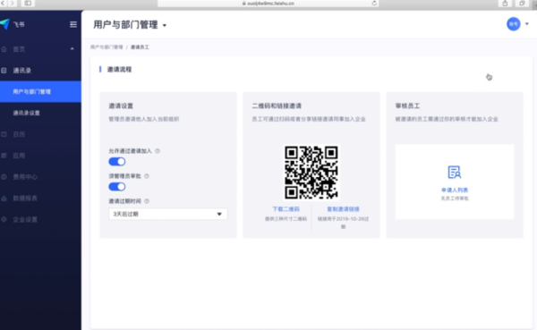Click the calendar icon beside 日历
537x330 pixels.
pyautogui.click(x=4, y=134)
